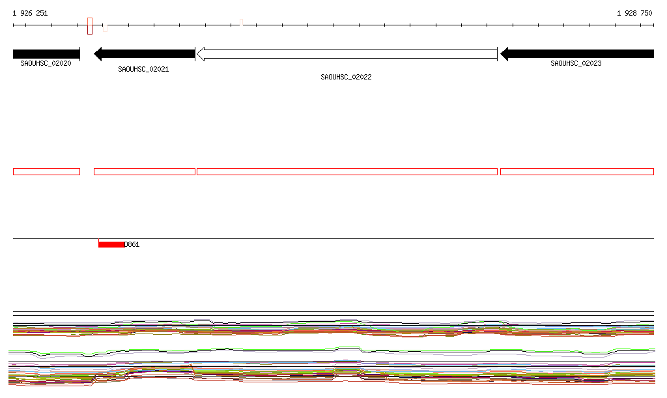Viewport: 667px width, 398px height.
Task: Click the start coordinate 1 926 251
Action: (30, 13)
